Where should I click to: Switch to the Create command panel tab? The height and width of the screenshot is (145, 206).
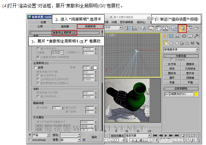coord(165,36)
